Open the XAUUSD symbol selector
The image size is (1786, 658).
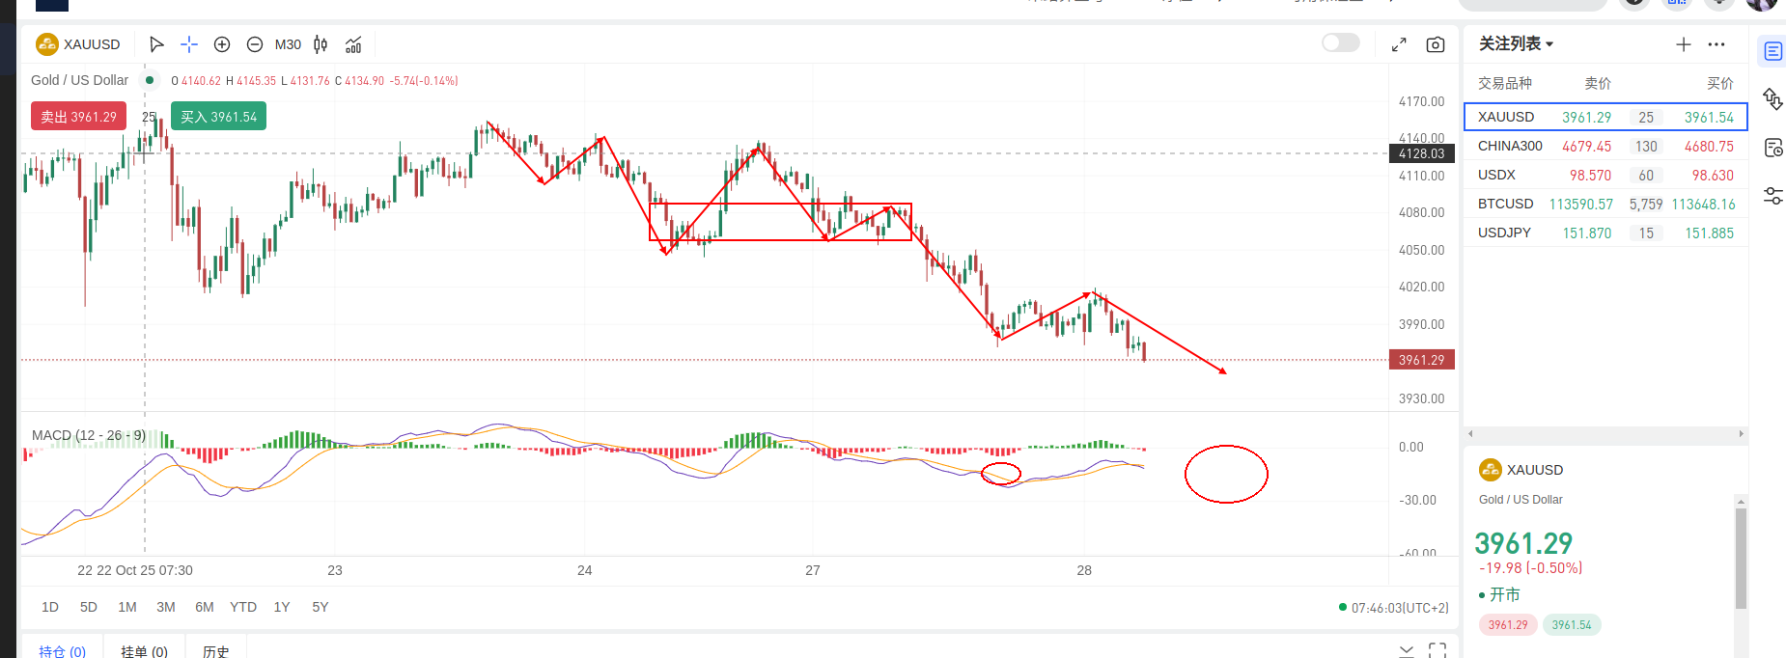79,44
